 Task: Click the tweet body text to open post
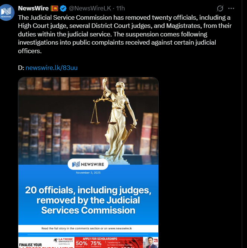point(125,34)
